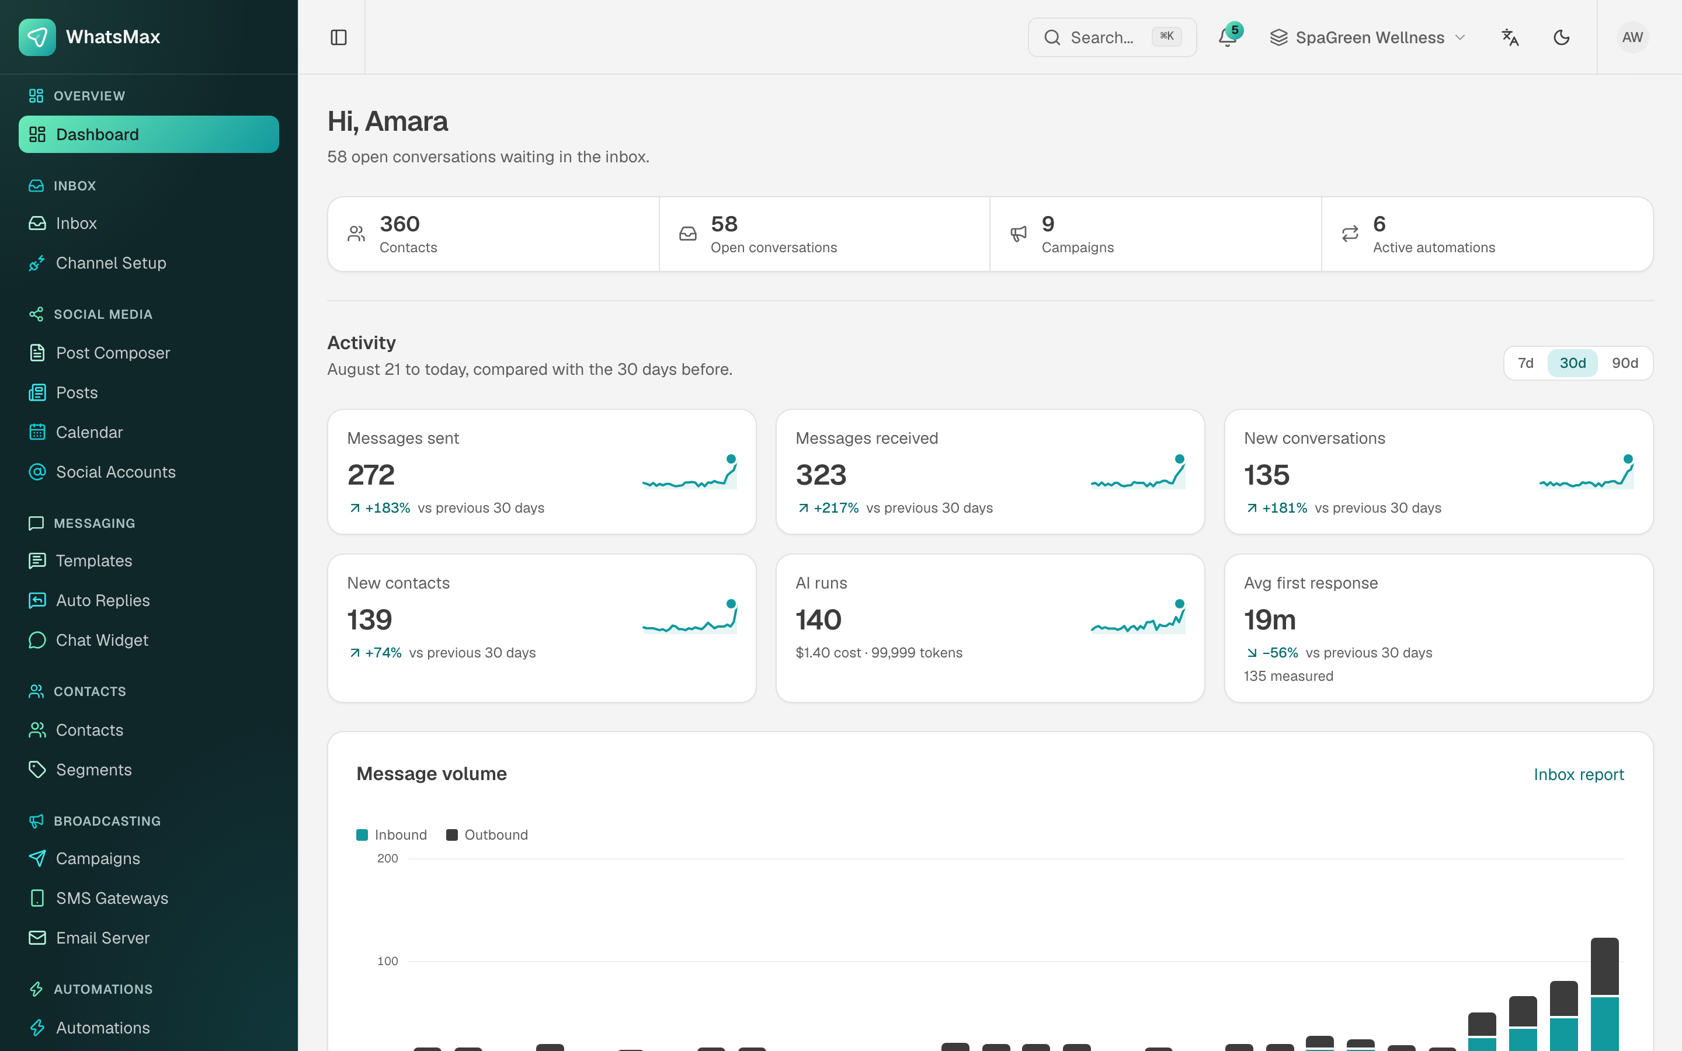Click the WhatsMax logo icon
Screen dimensions: 1682x1051
point(37,37)
